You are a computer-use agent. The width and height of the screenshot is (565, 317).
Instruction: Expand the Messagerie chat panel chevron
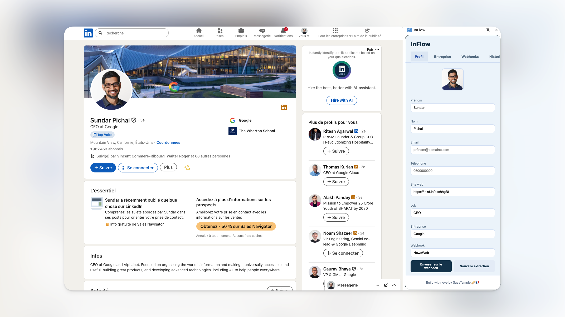[x=394, y=285]
